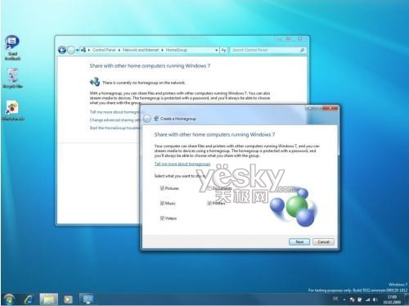
Task: Click the Forward arrow in Control Panel window
Action: click(x=71, y=50)
